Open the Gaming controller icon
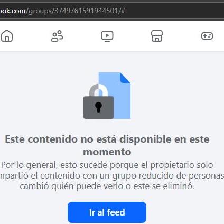The height and width of the screenshot is (224, 224). pos(207,36)
